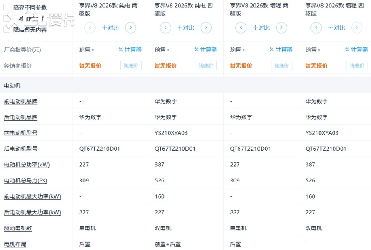Click 询底价 button for 增程 两驱版

coord(282,65)
